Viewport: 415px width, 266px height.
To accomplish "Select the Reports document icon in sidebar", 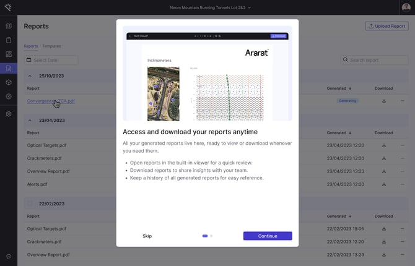I will click(x=9, y=69).
